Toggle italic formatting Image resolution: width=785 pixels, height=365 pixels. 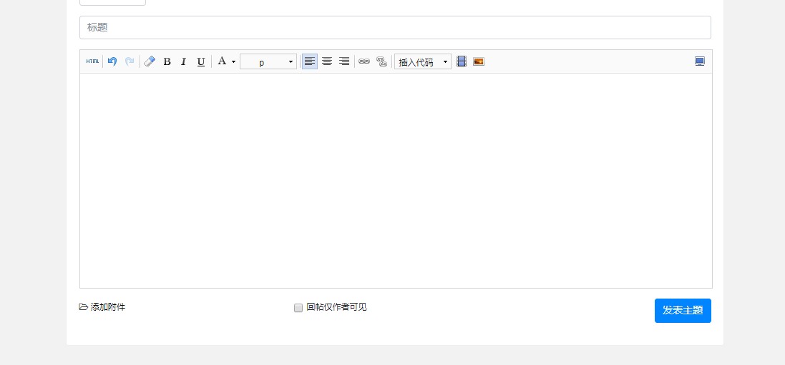(184, 61)
